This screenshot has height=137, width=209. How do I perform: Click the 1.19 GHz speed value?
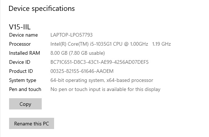click(x=161, y=44)
